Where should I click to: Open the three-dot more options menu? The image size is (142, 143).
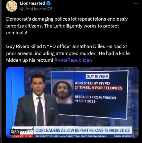(x=136, y=3)
